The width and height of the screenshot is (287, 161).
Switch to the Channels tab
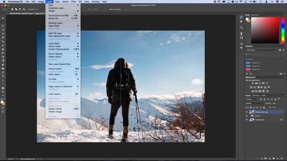click(256, 95)
